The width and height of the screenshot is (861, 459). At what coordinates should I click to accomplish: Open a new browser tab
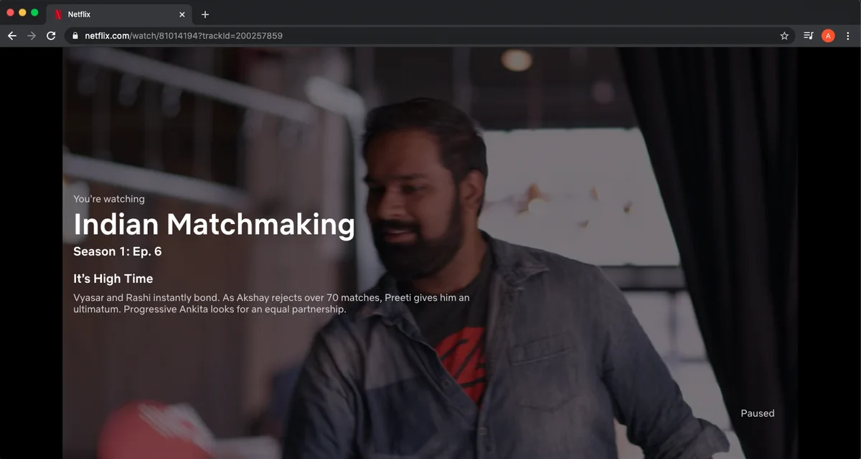pyautogui.click(x=205, y=14)
